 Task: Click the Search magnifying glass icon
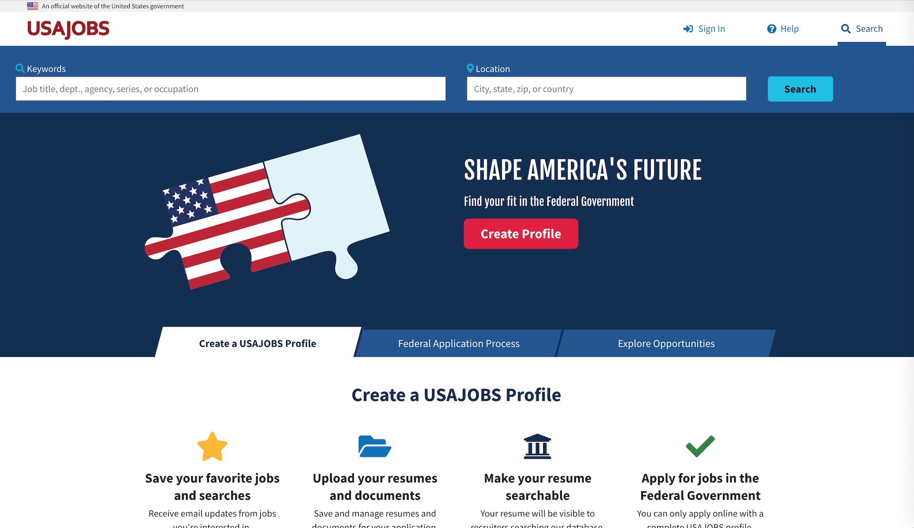tap(846, 28)
